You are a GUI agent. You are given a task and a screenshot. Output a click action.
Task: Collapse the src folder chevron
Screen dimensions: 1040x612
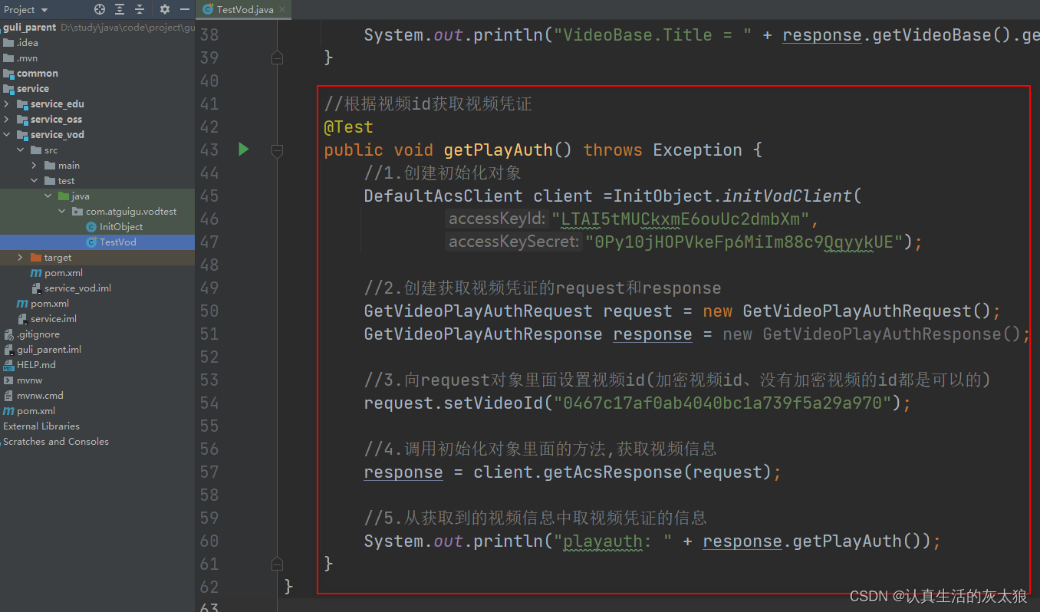[x=21, y=150]
